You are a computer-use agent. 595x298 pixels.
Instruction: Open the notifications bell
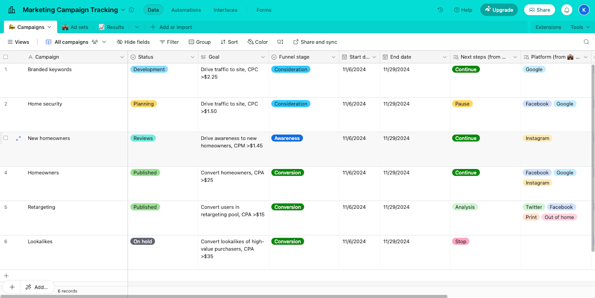coord(567,10)
